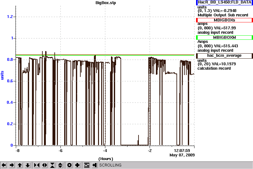Zoom in on the vertical axis (hourglass icon)
This screenshot has width=253, height=169.
coord(52,165)
